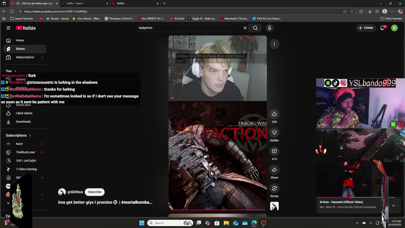
Task: Dislike the Short with thumbs down
Action: point(274,133)
